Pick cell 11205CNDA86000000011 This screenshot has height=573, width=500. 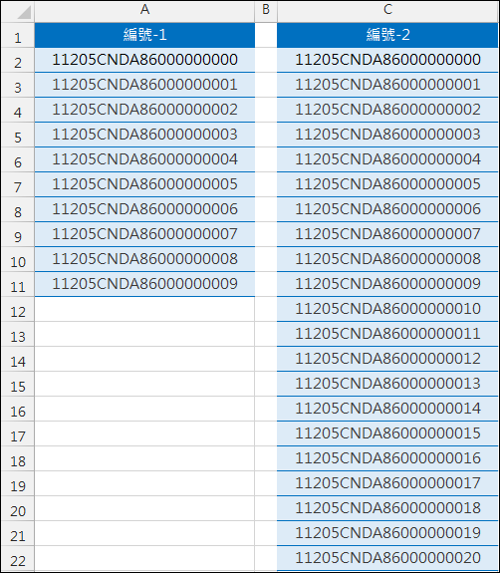[387, 334]
